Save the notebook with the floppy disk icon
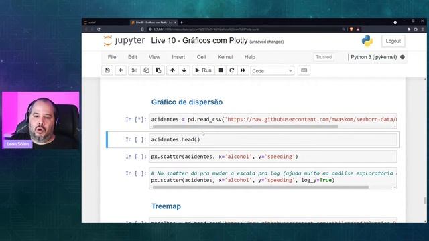Screen dimensions: 429x241 (x=107, y=70)
